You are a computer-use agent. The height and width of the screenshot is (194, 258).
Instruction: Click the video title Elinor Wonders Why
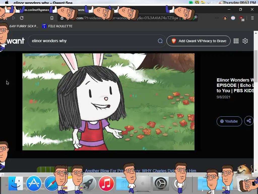pyautogui.click(x=235, y=85)
